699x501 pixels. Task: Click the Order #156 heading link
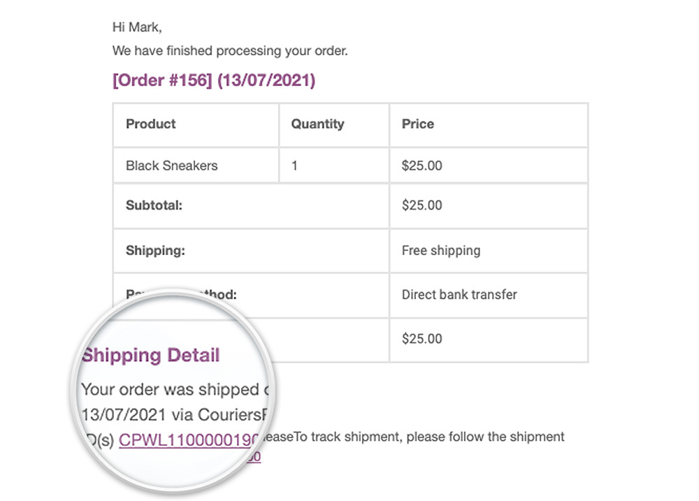(x=214, y=80)
